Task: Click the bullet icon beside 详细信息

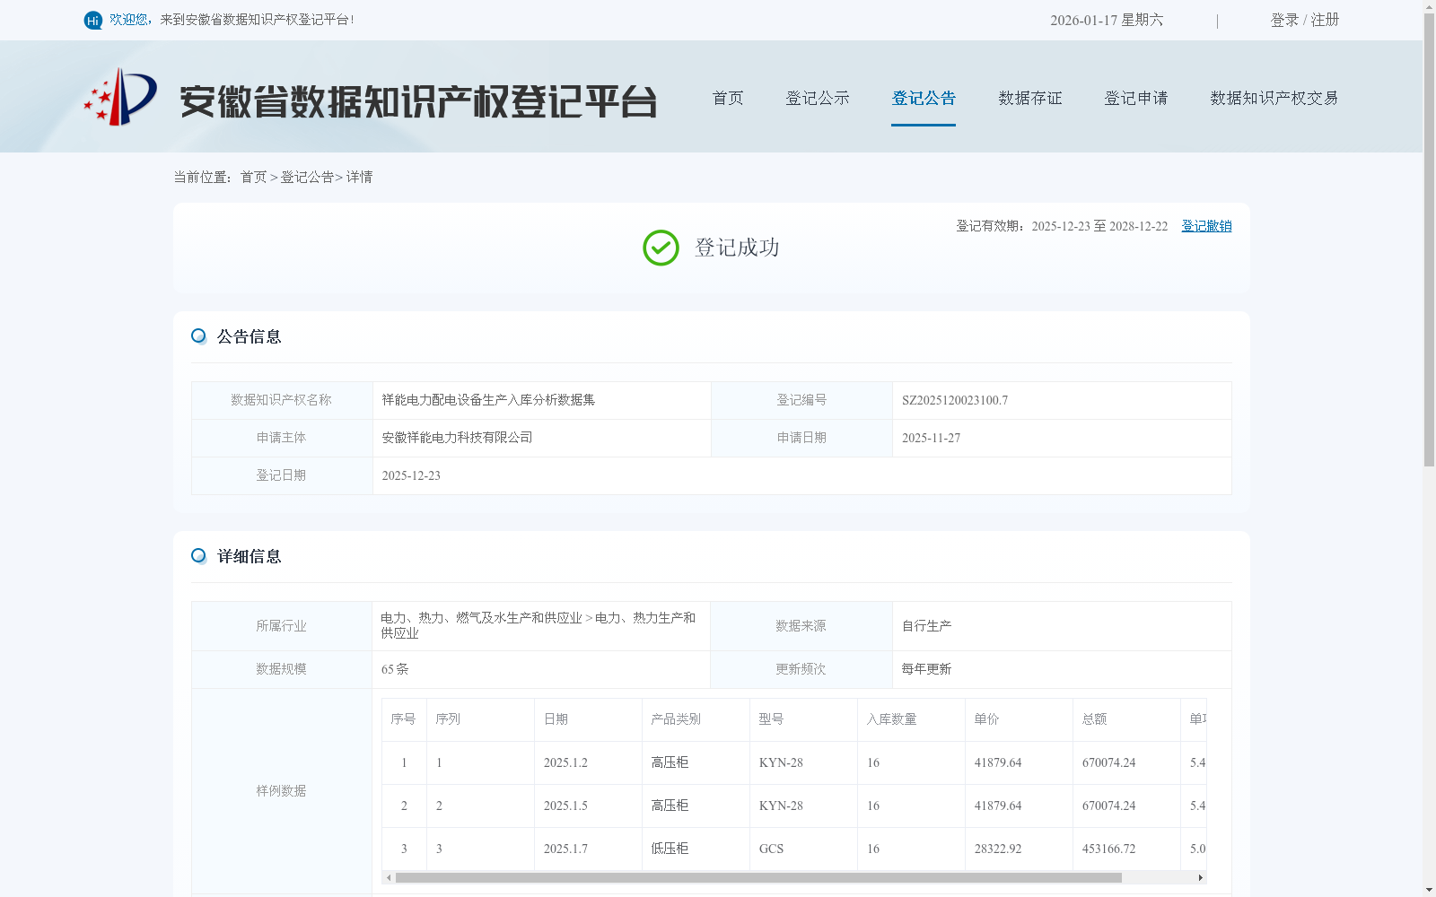Action: [x=198, y=555]
